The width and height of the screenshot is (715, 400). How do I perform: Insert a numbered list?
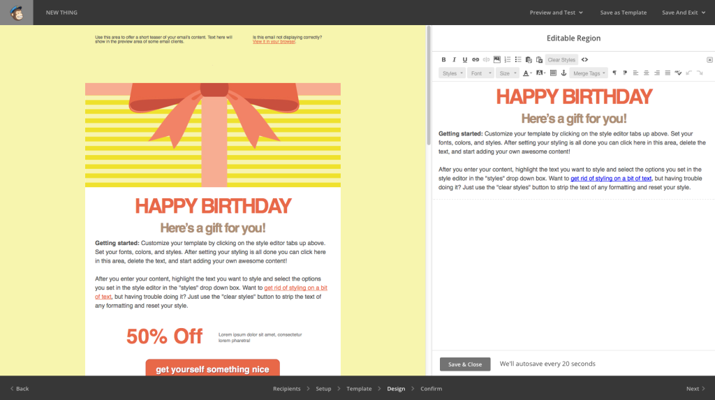point(508,60)
